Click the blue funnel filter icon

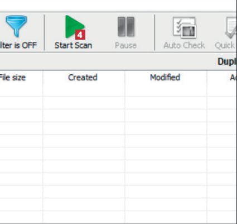point(16,26)
